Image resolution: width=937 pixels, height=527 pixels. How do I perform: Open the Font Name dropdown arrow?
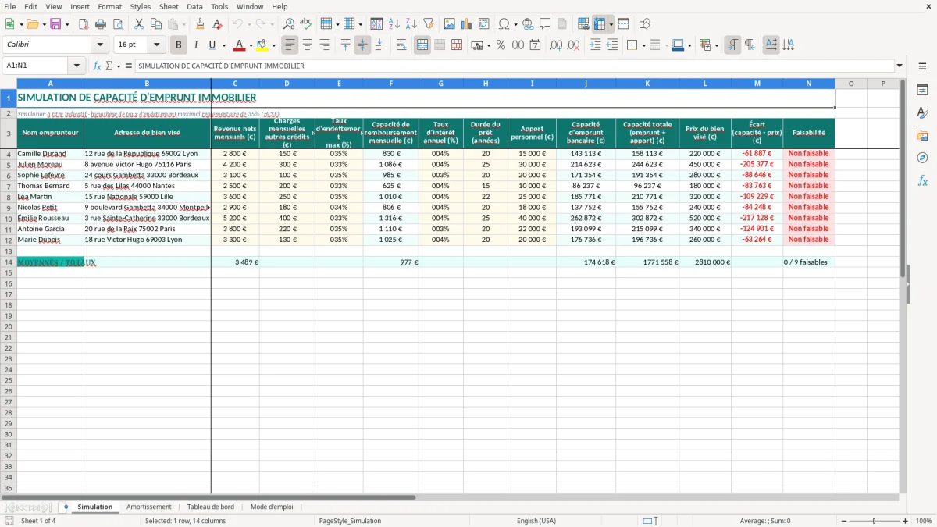pos(100,45)
